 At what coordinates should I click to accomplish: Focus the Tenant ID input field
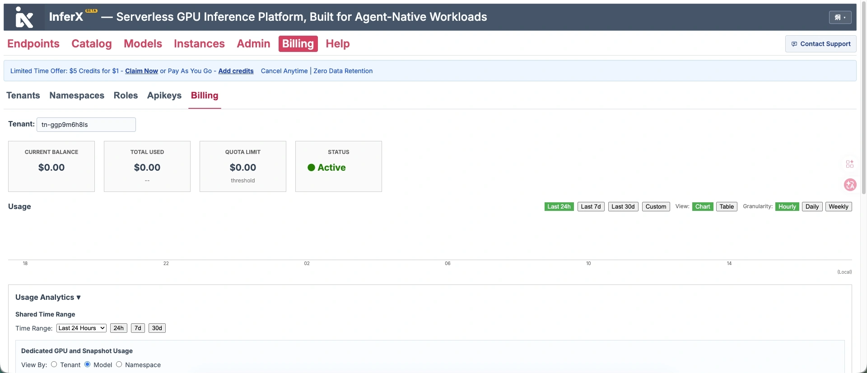click(86, 125)
